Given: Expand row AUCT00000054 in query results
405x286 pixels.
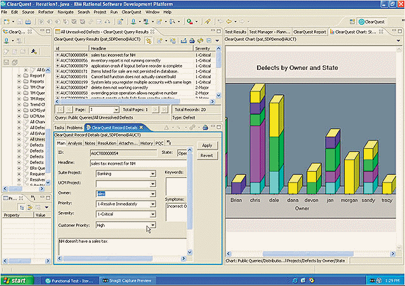Looking at the screenshot, I should point(58,55).
